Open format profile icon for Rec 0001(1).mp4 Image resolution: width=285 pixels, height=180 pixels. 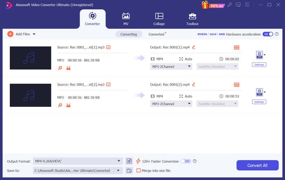coord(259,55)
